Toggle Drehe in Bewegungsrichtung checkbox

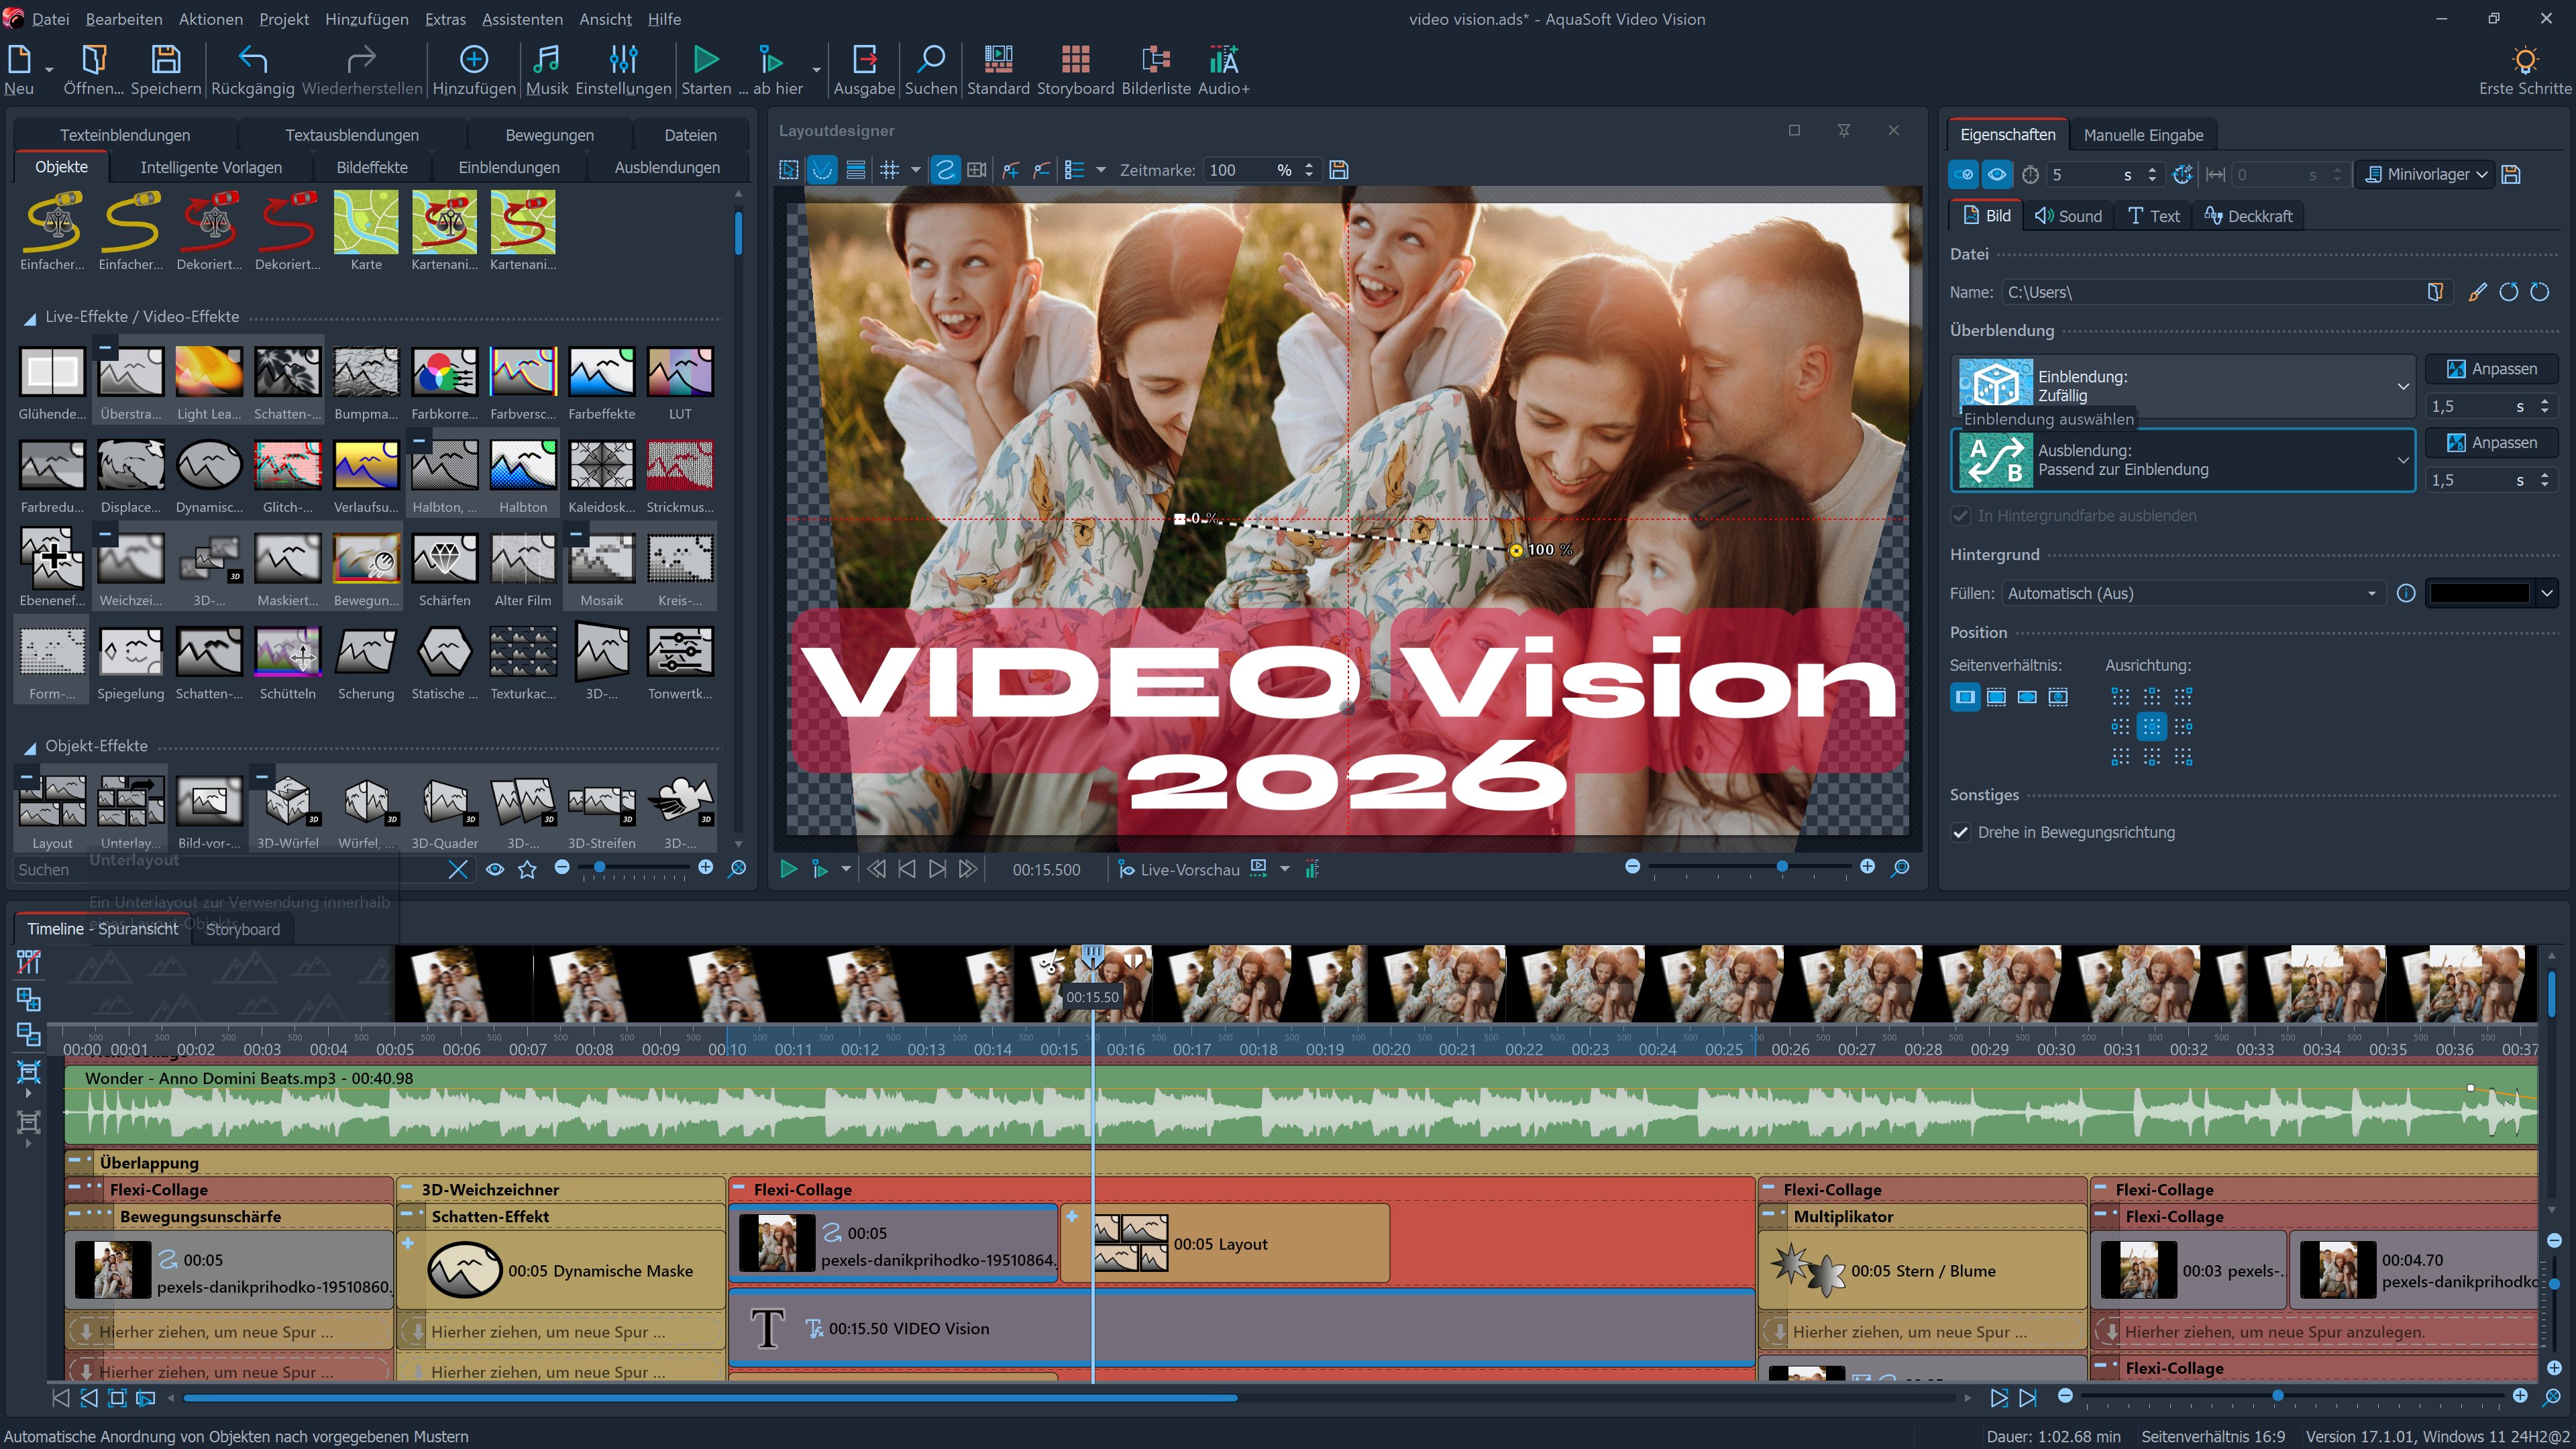[x=1961, y=832]
